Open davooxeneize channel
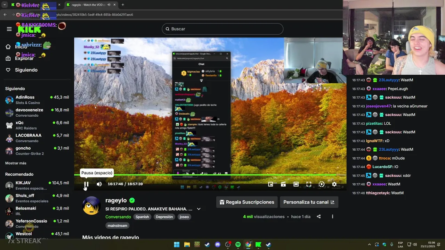 37,112
